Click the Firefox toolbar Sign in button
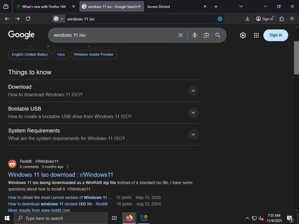The image size is (299, 224). [265, 19]
